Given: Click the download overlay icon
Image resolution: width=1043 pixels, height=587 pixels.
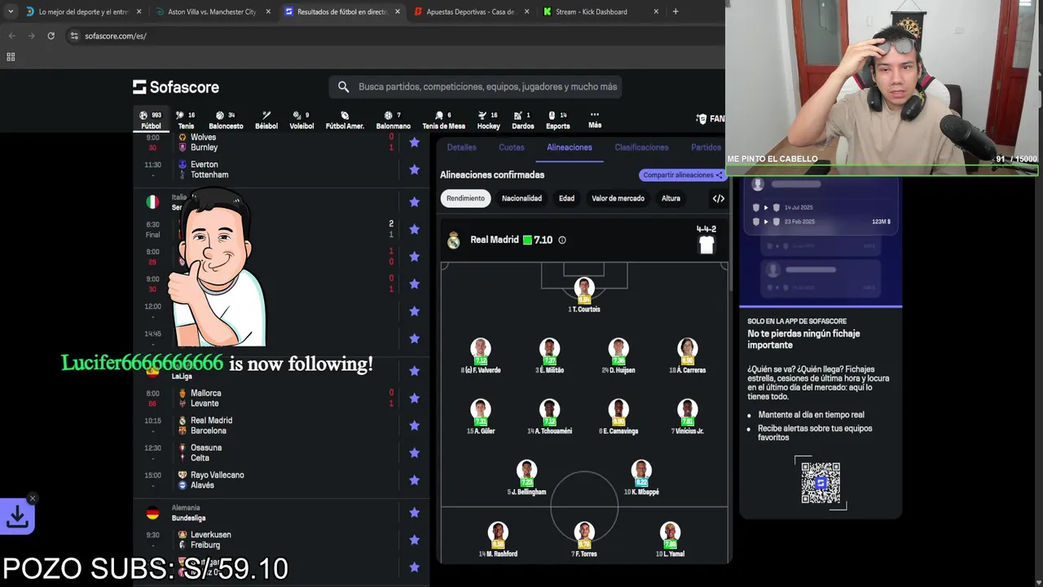Looking at the screenshot, I should tap(17, 516).
